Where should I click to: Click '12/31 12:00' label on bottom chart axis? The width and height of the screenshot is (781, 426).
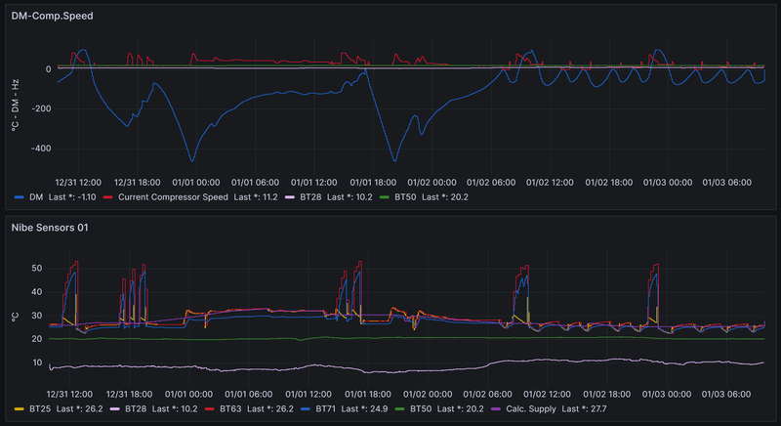click(69, 394)
